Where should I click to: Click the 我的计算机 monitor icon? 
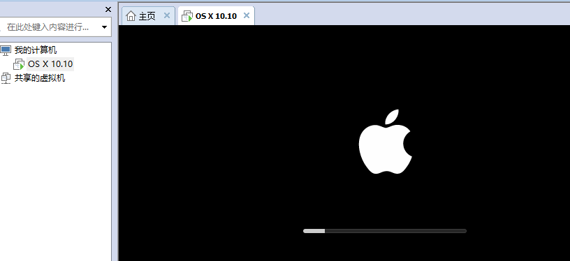click(6, 50)
